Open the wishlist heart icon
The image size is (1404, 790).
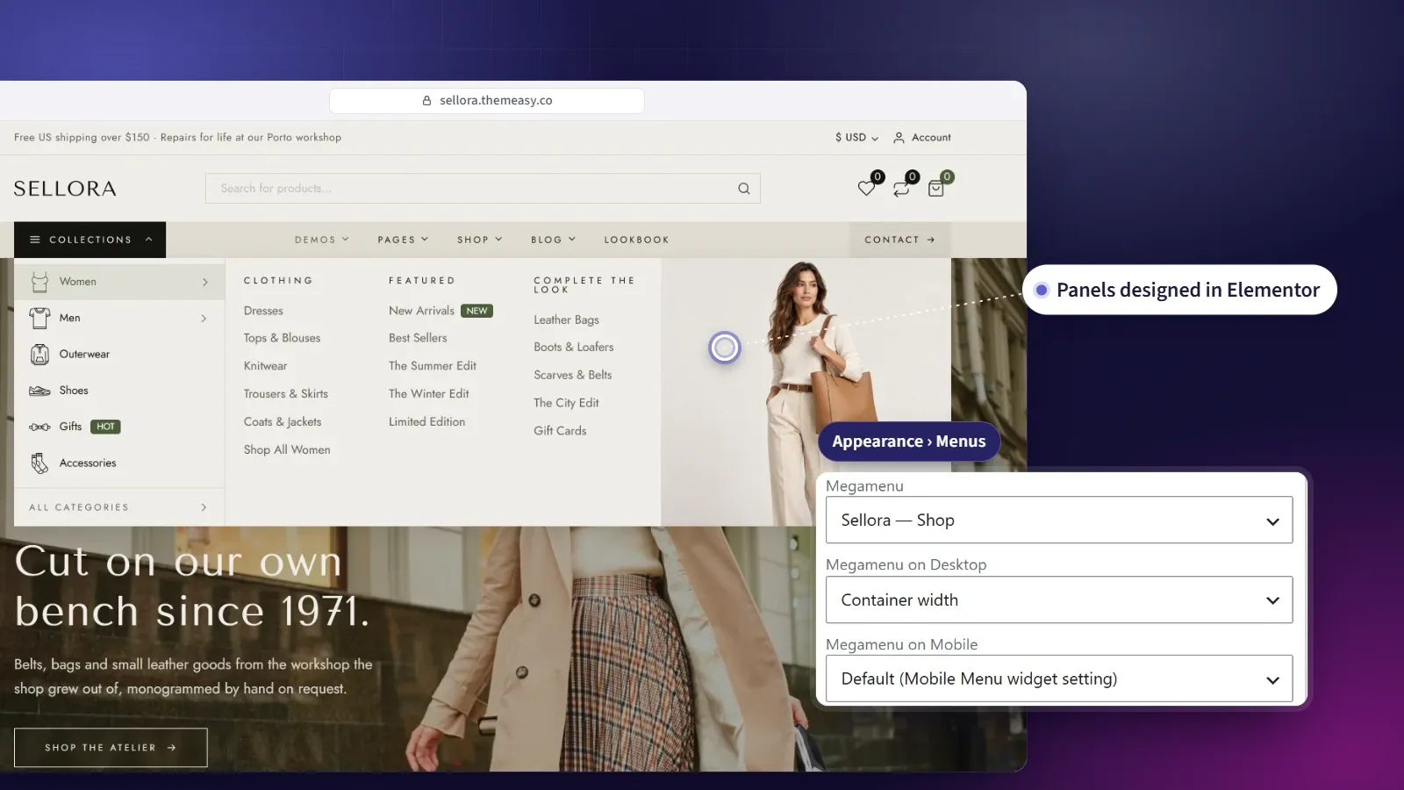[x=866, y=188]
